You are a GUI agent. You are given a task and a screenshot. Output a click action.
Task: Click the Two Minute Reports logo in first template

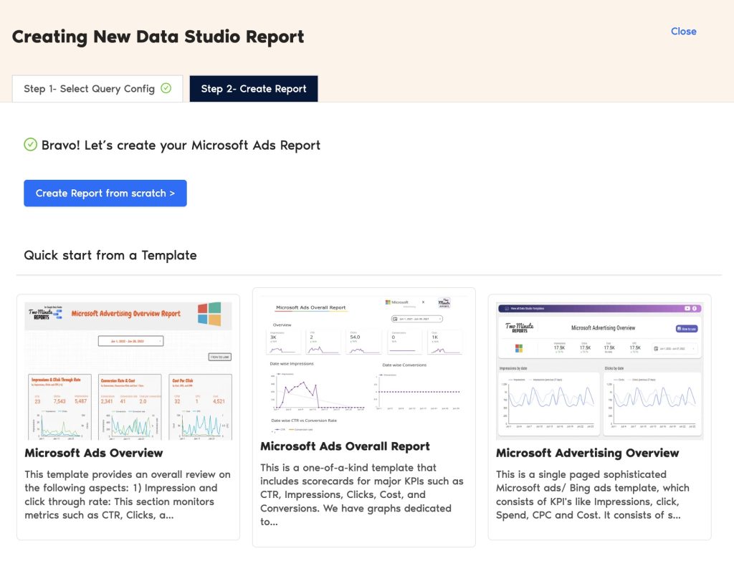(45, 314)
